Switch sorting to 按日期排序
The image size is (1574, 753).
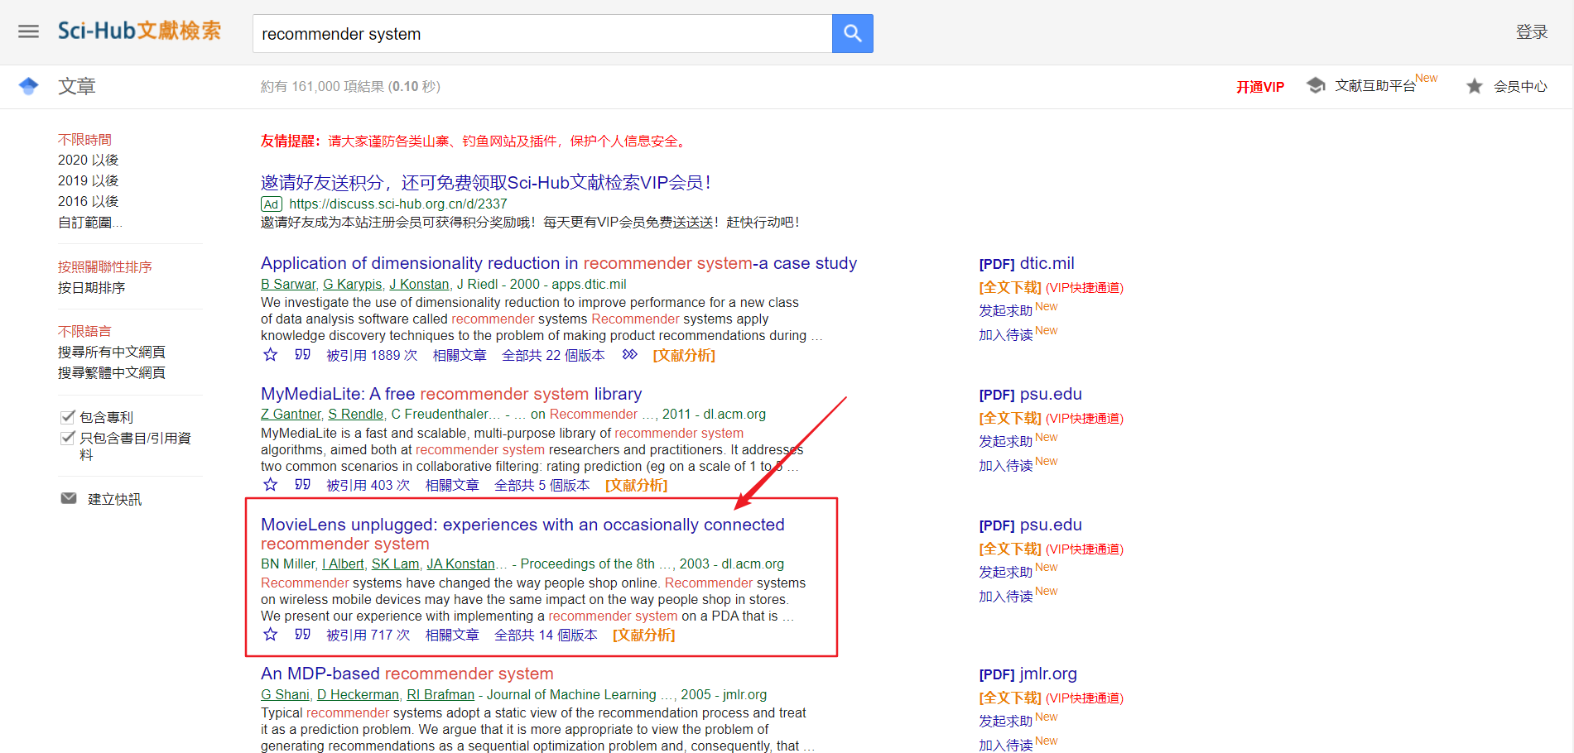click(x=91, y=287)
